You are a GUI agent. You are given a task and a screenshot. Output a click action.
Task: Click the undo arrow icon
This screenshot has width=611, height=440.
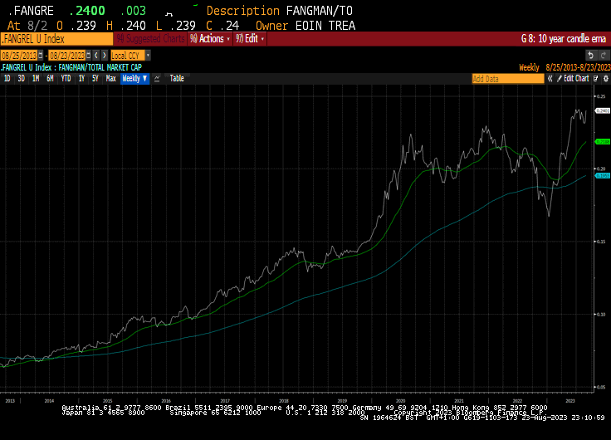[590, 56]
